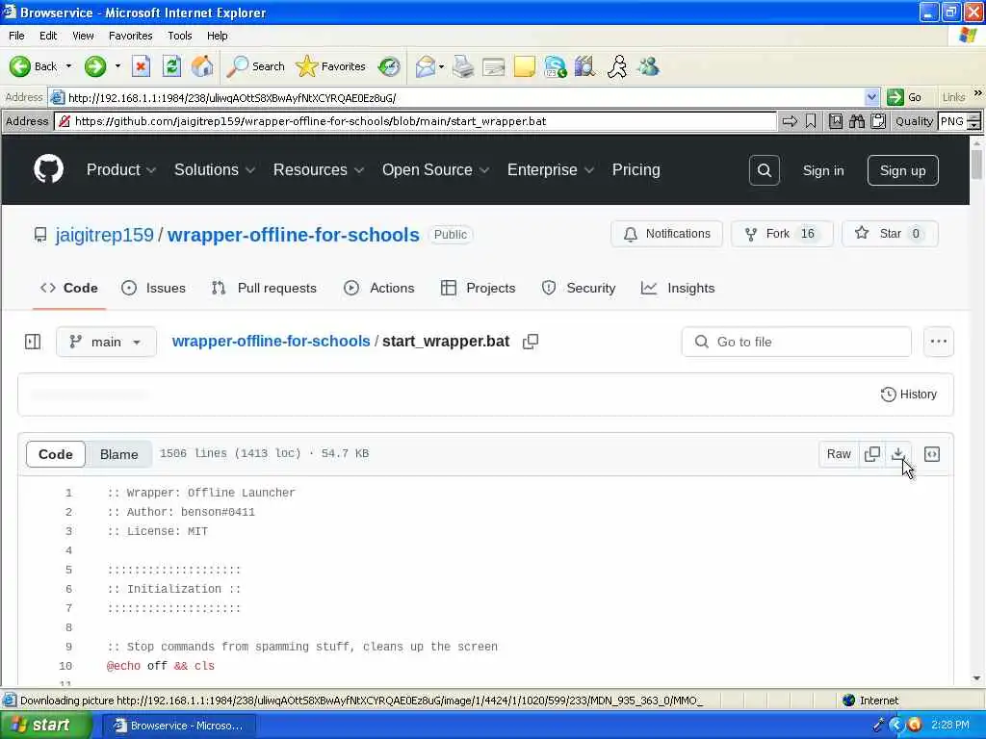Expand the Enterprise menu on GitHub
The image size is (986, 739).
pyautogui.click(x=550, y=169)
